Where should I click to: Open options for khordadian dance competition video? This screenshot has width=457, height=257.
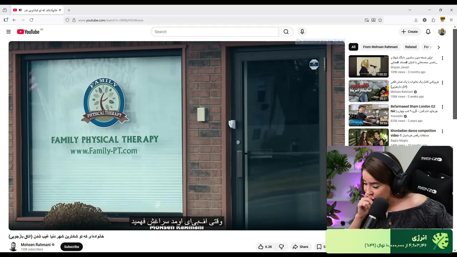[442, 131]
